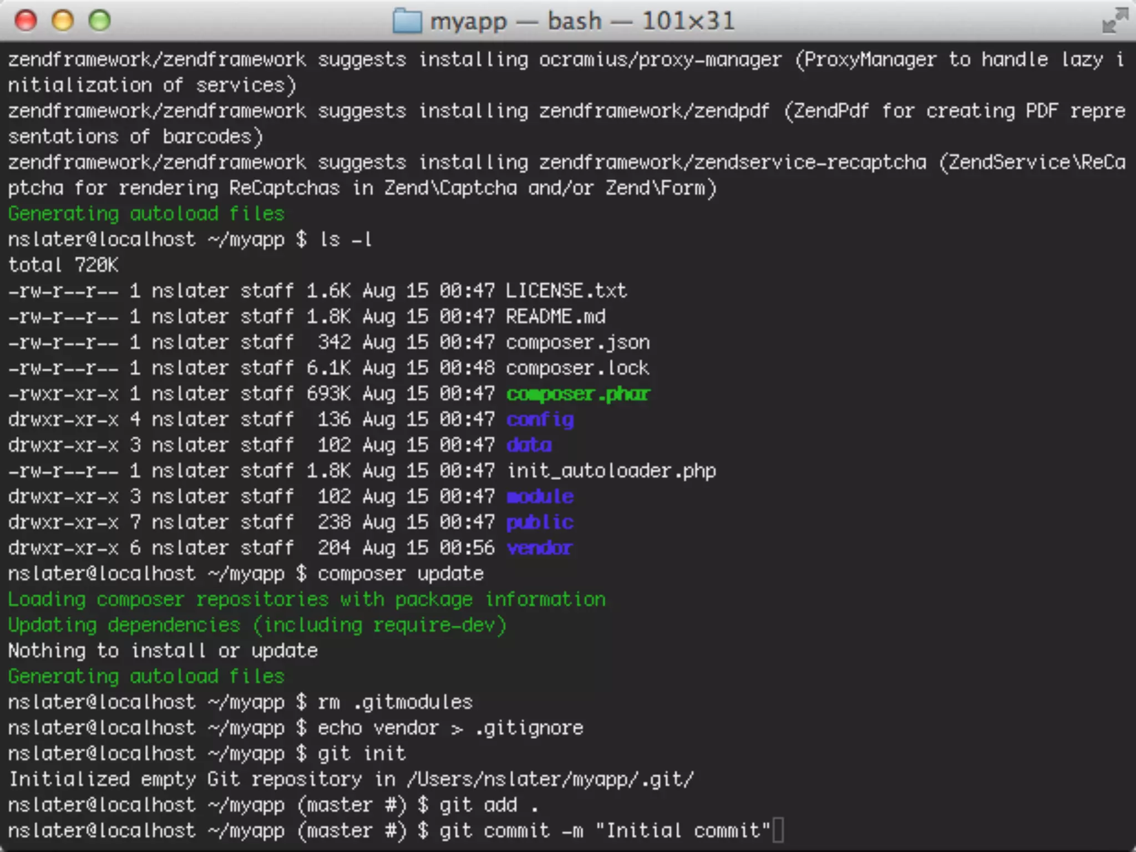Click the 'Nothing to install or update' line
Image resolution: width=1136 pixels, height=852 pixels.
click(x=163, y=651)
